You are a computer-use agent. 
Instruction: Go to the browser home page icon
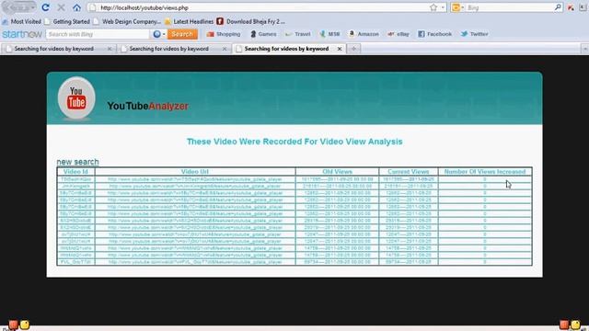(76, 7)
